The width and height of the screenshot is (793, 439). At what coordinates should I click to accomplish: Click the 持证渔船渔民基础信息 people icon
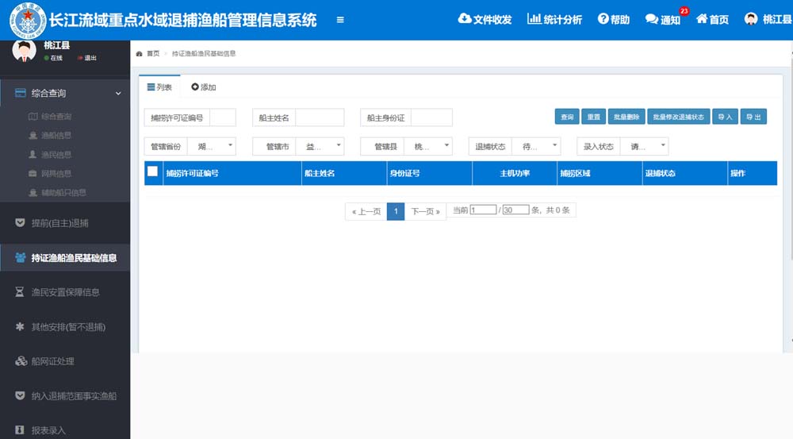[21, 258]
